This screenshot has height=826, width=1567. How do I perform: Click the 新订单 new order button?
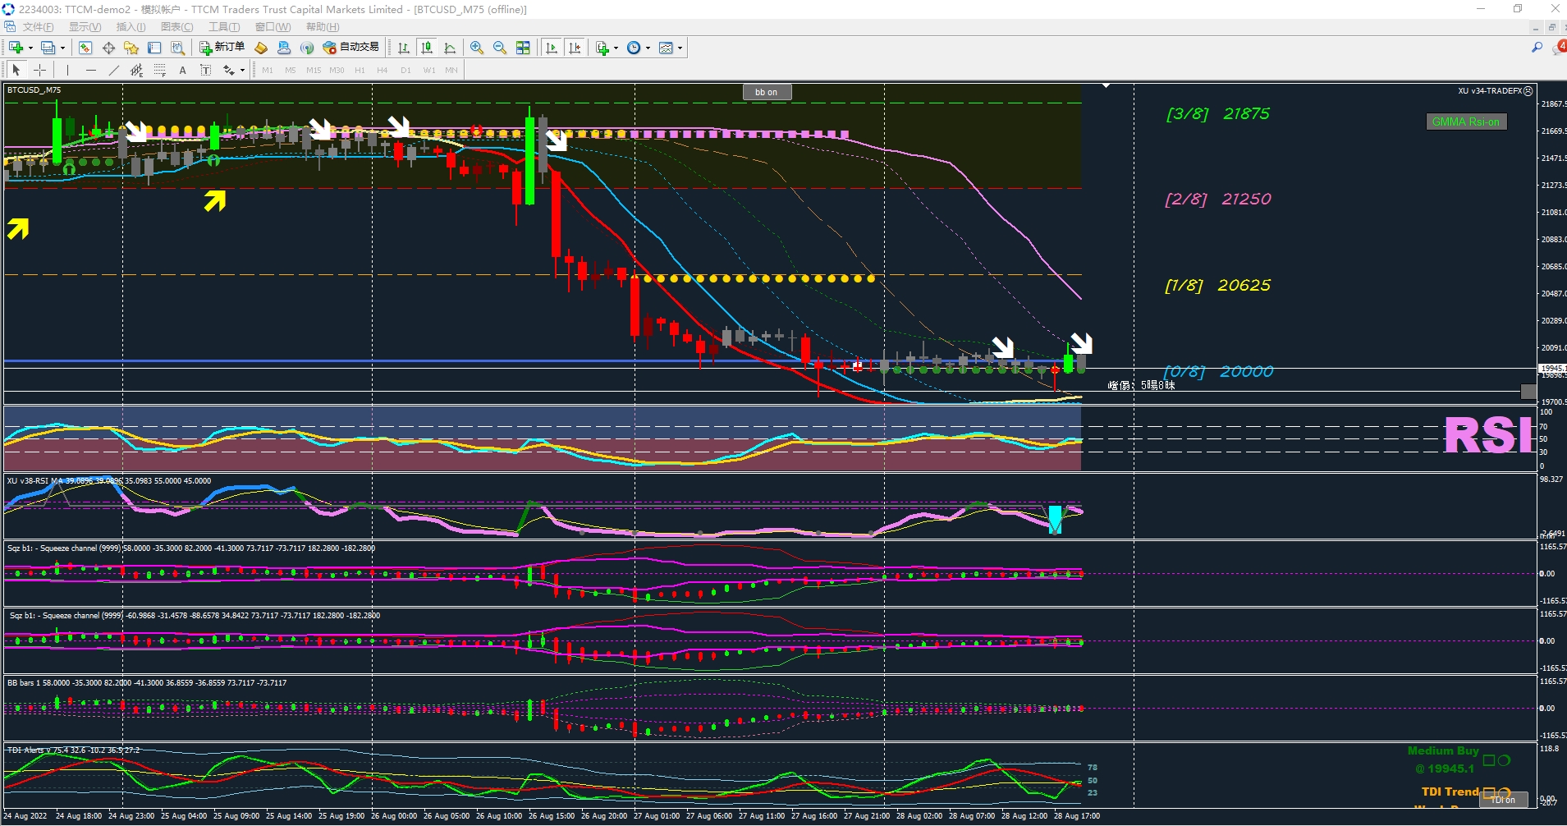pos(222,48)
